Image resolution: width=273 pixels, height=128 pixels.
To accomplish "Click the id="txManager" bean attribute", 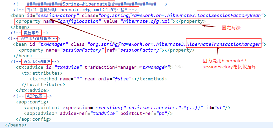I will (49, 44).
